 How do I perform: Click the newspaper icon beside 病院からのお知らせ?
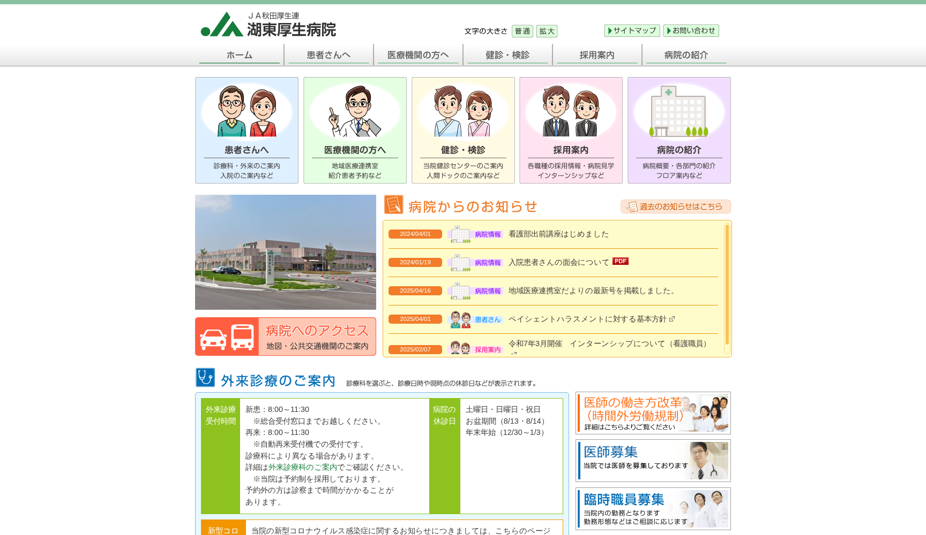point(394,205)
